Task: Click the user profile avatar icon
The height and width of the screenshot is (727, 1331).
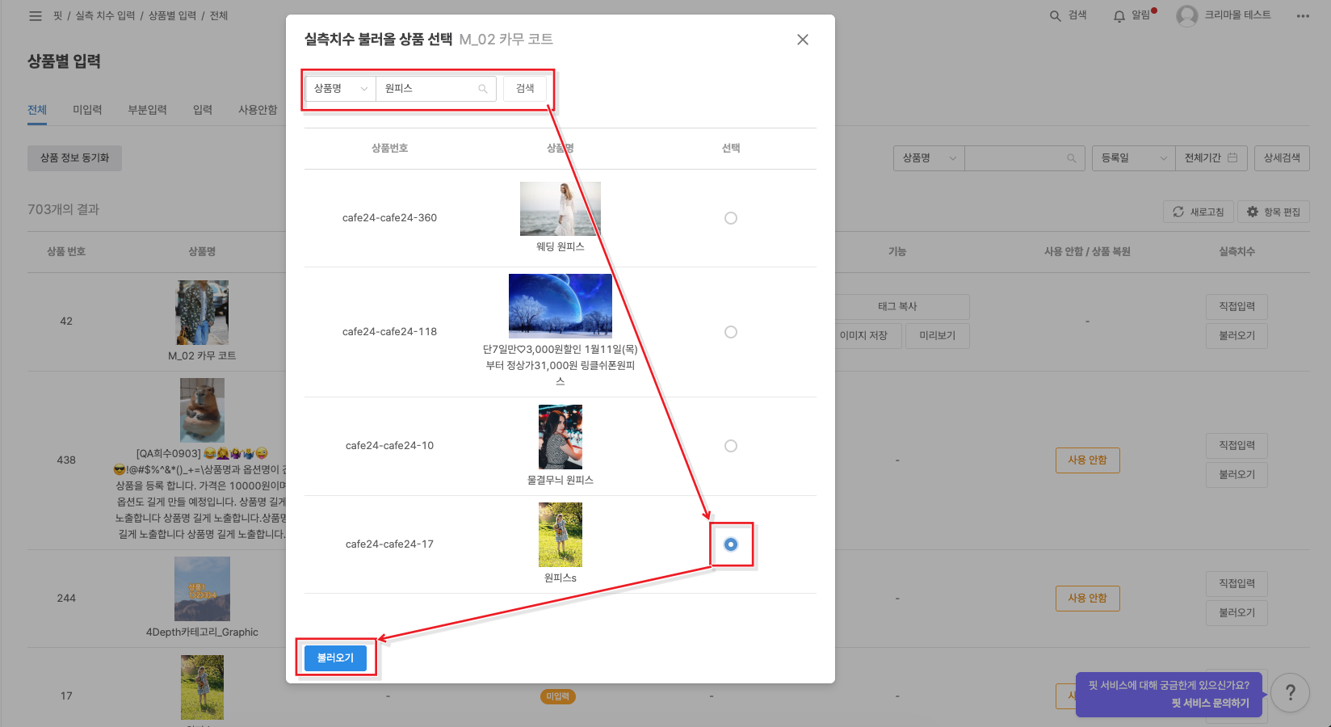Action: 1186,16
